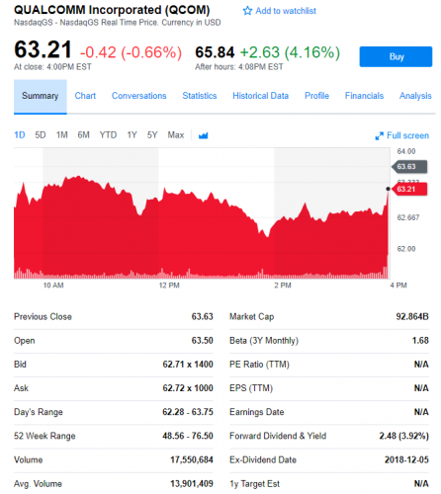Open the Profile tab
This screenshot has width=441, height=494.
pos(316,96)
